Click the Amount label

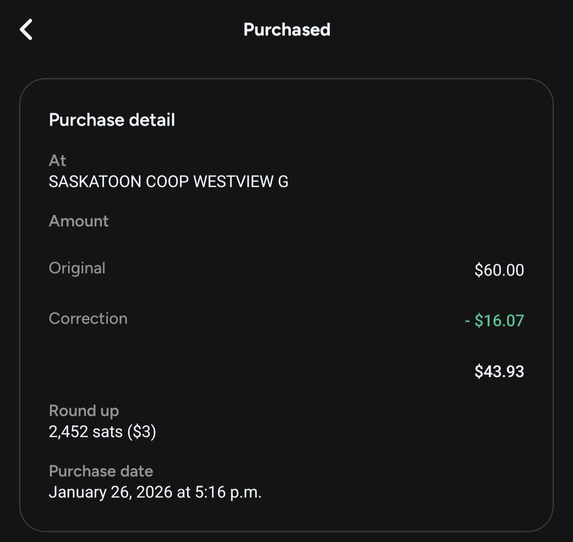point(79,221)
